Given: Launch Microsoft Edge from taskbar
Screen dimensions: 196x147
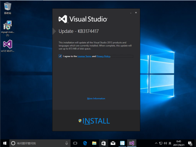Looking at the screenshot, I should pyautogui.click(x=85, y=143).
